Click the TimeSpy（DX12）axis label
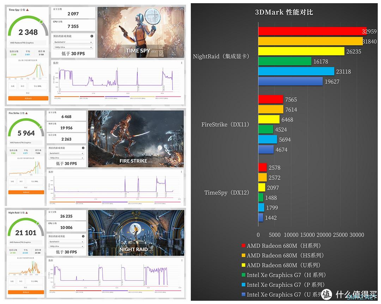The image size is (381, 304). pos(227,193)
